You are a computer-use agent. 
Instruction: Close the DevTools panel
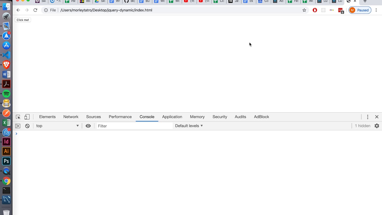377,117
